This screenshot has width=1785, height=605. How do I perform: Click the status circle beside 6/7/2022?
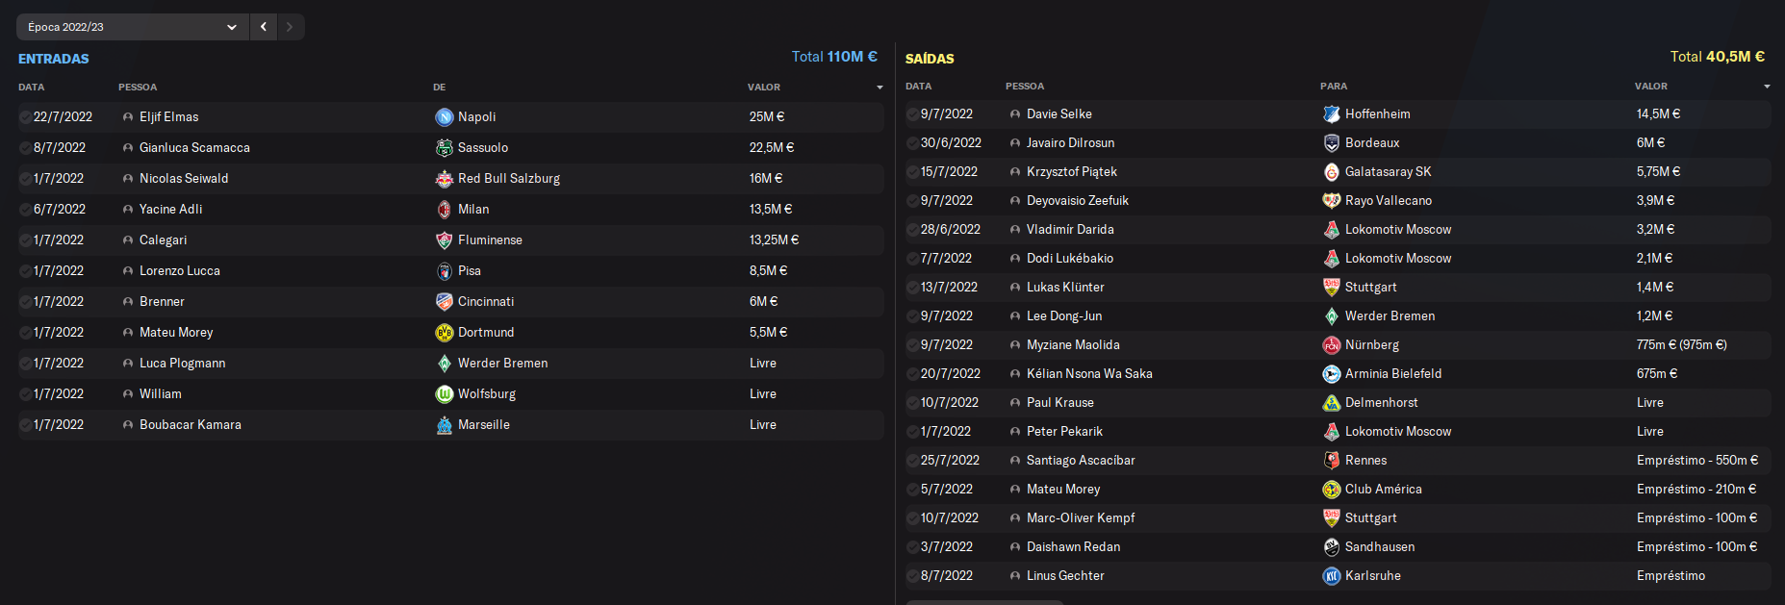tap(25, 210)
